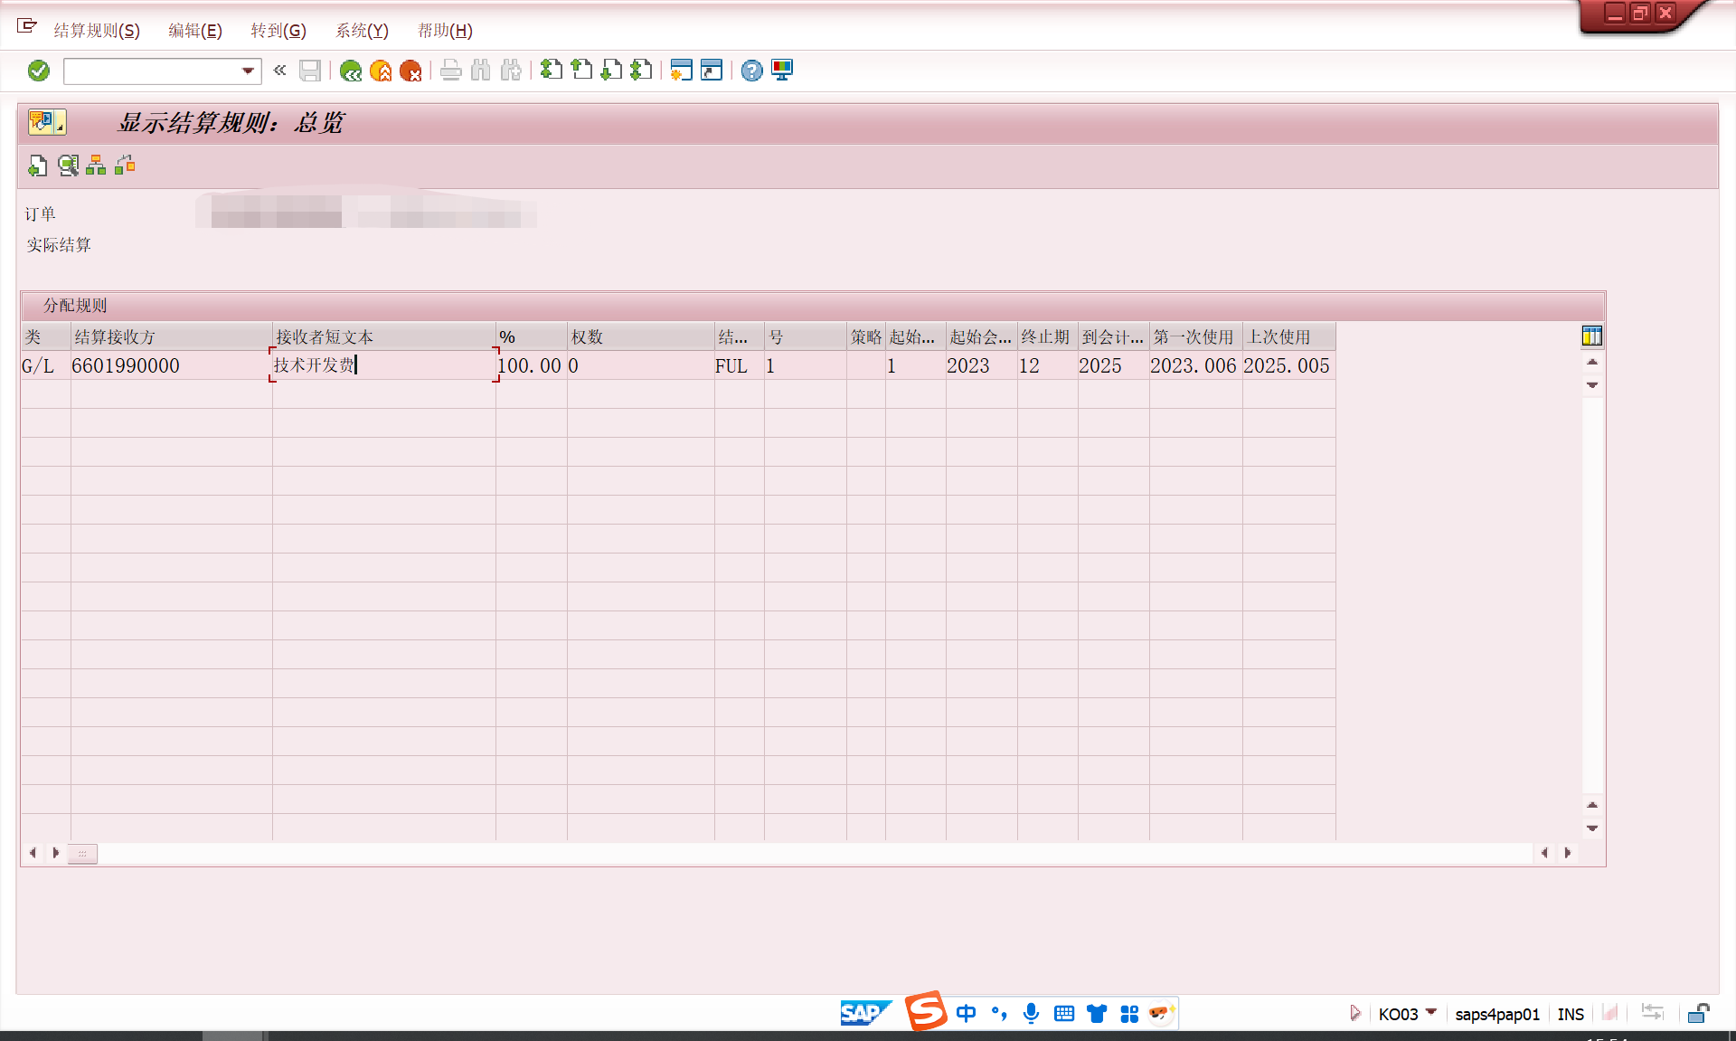The width and height of the screenshot is (1736, 1041).
Task: Click horizontal scroll right arrow of the fixed columns area
Action: tap(56, 852)
